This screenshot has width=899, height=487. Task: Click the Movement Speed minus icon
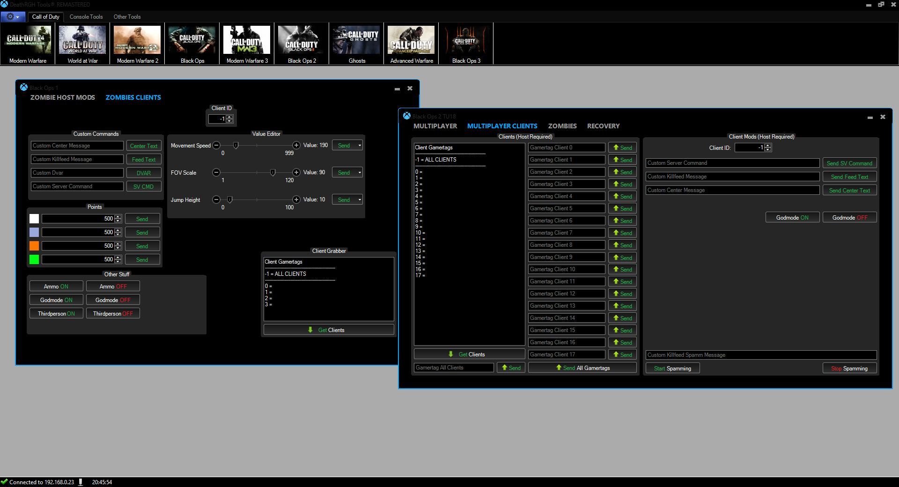point(216,146)
